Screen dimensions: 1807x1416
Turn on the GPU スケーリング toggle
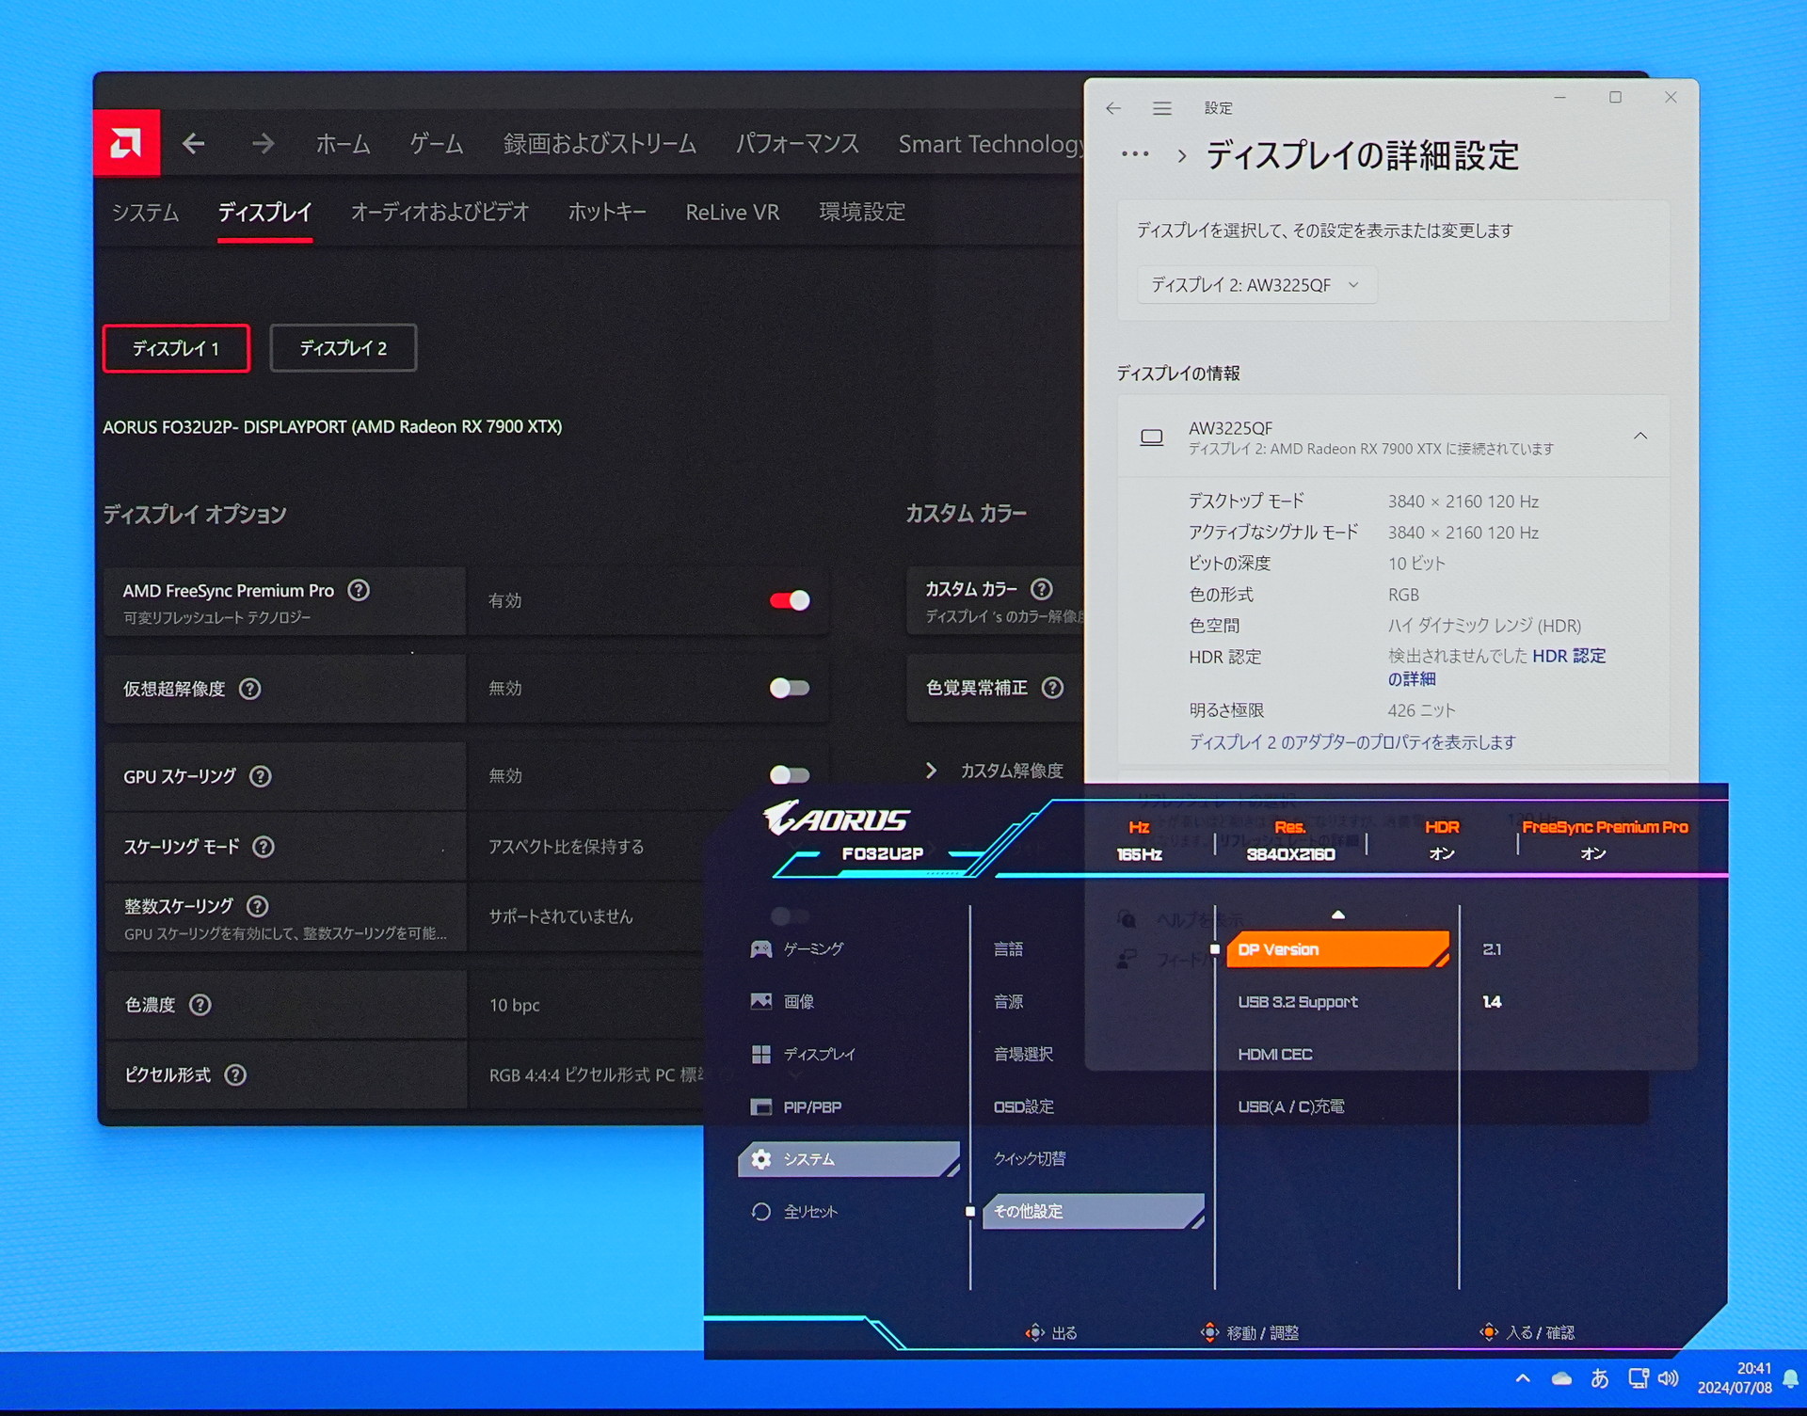point(790,775)
